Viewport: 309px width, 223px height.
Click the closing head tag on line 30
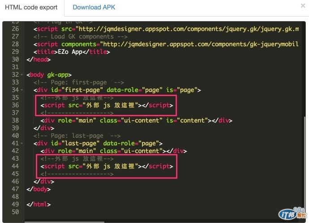(x=39, y=60)
